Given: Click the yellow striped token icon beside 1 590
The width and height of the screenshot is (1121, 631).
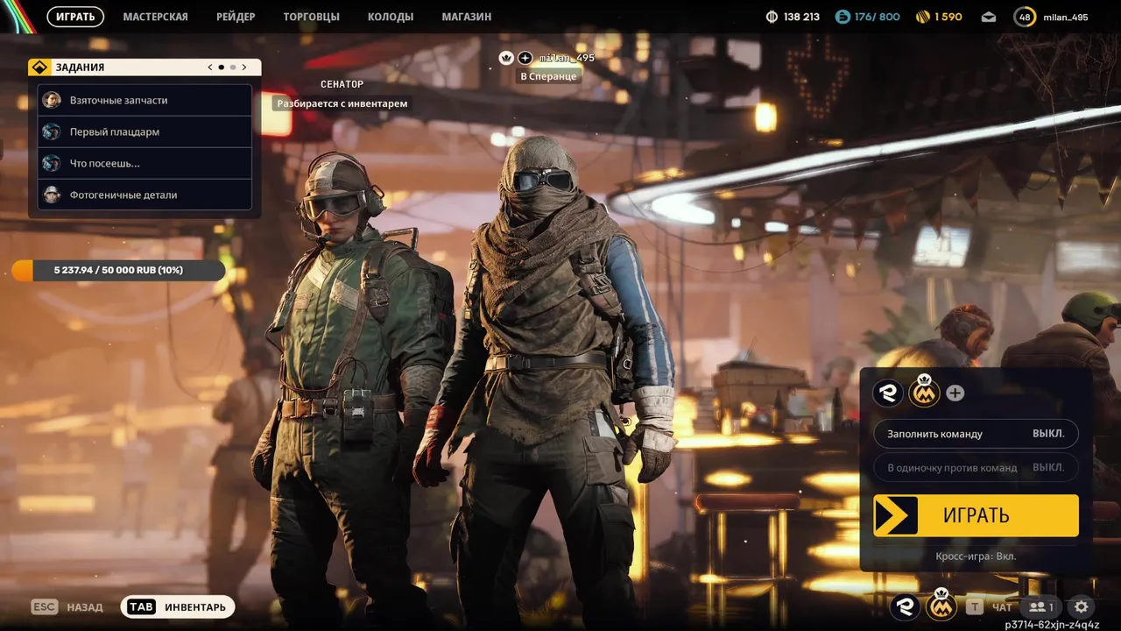Looking at the screenshot, I should [x=922, y=17].
